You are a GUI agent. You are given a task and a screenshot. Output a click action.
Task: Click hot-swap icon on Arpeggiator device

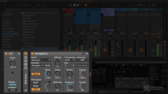(83, 54)
